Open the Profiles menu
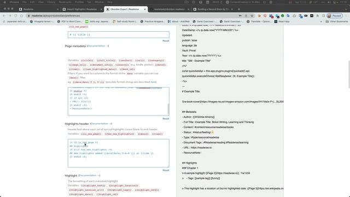350x197 pixels. click(x=79, y=2)
